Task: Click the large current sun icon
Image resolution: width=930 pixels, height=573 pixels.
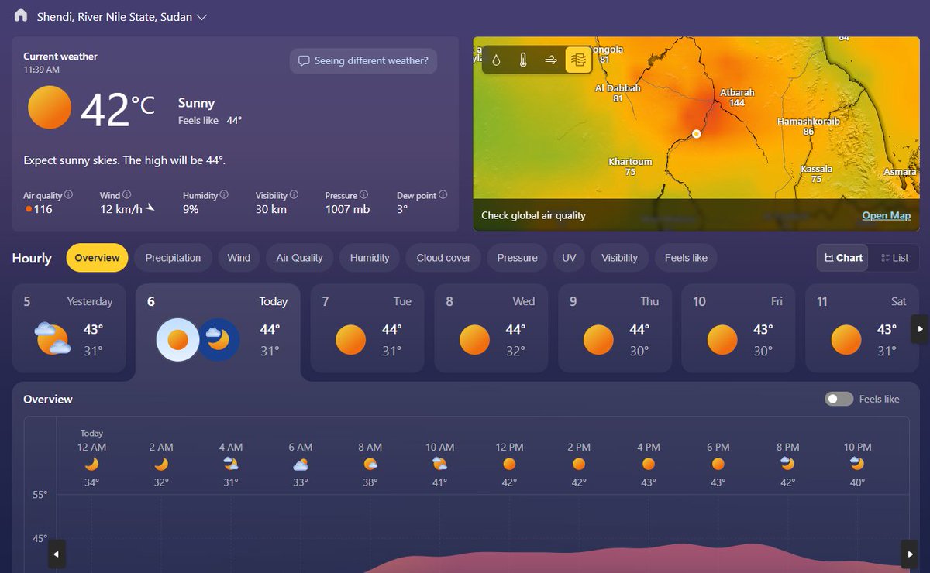Action: tap(50, 108)
